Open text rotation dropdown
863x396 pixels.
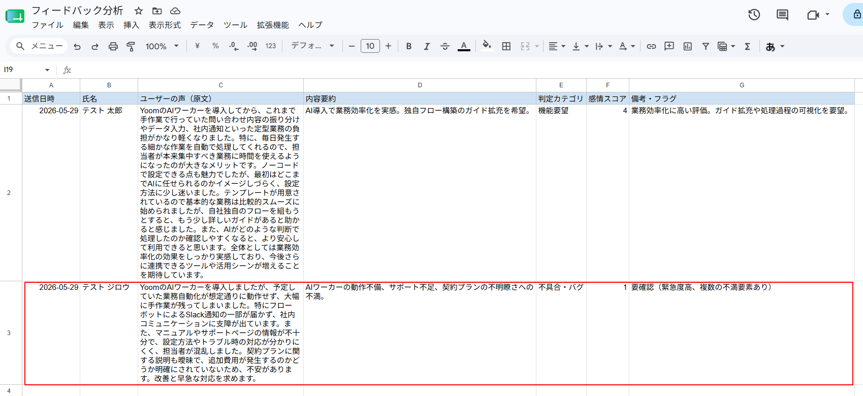point(627,46)
